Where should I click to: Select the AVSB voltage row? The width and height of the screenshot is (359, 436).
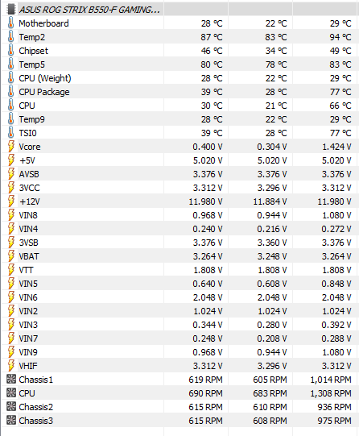[x=179, y=174]
